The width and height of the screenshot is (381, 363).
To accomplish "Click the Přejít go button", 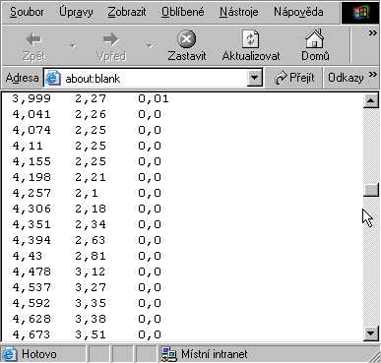I will pos(294,78).
